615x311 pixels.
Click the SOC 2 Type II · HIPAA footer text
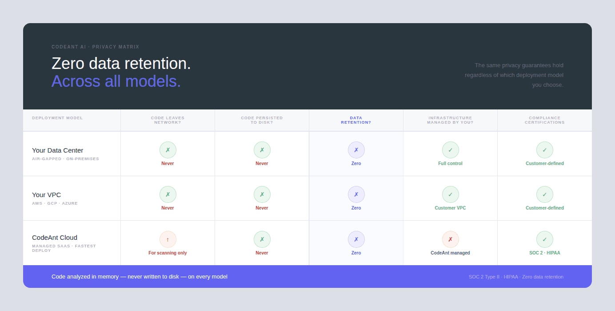pyautogui.click(x=516, y=277)
